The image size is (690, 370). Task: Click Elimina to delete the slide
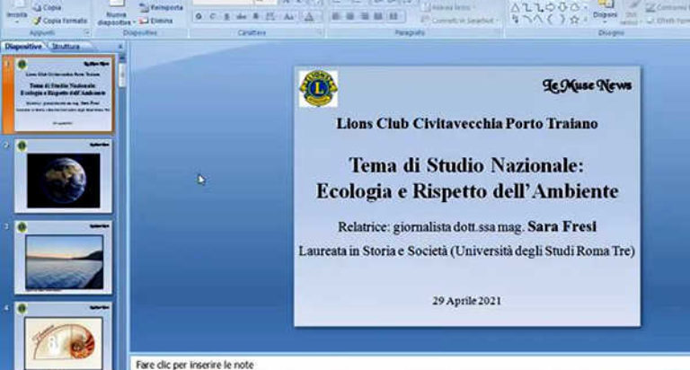point(155,21)
